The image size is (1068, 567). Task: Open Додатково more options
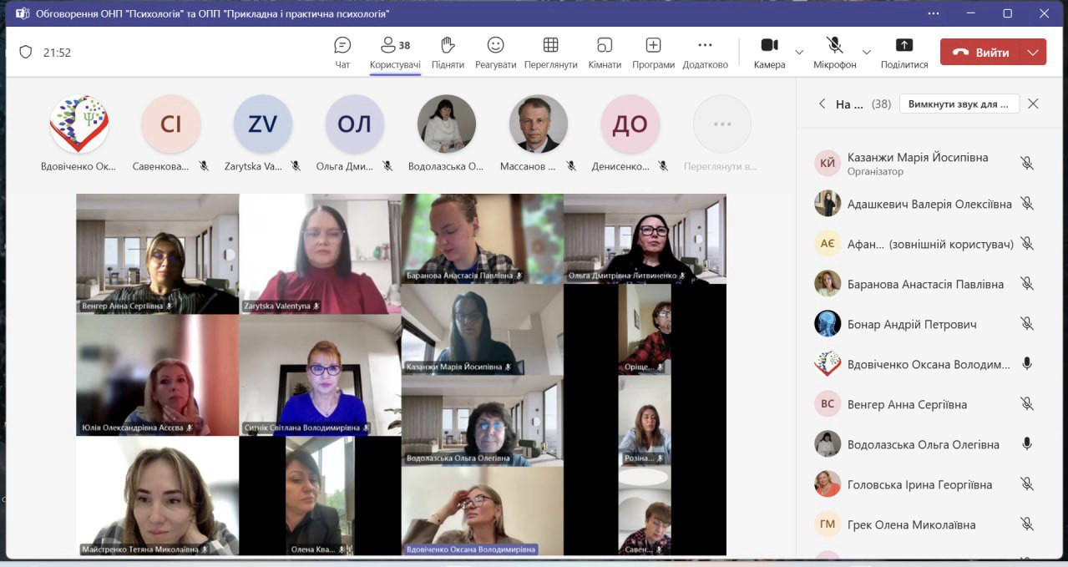pos(705,53)
